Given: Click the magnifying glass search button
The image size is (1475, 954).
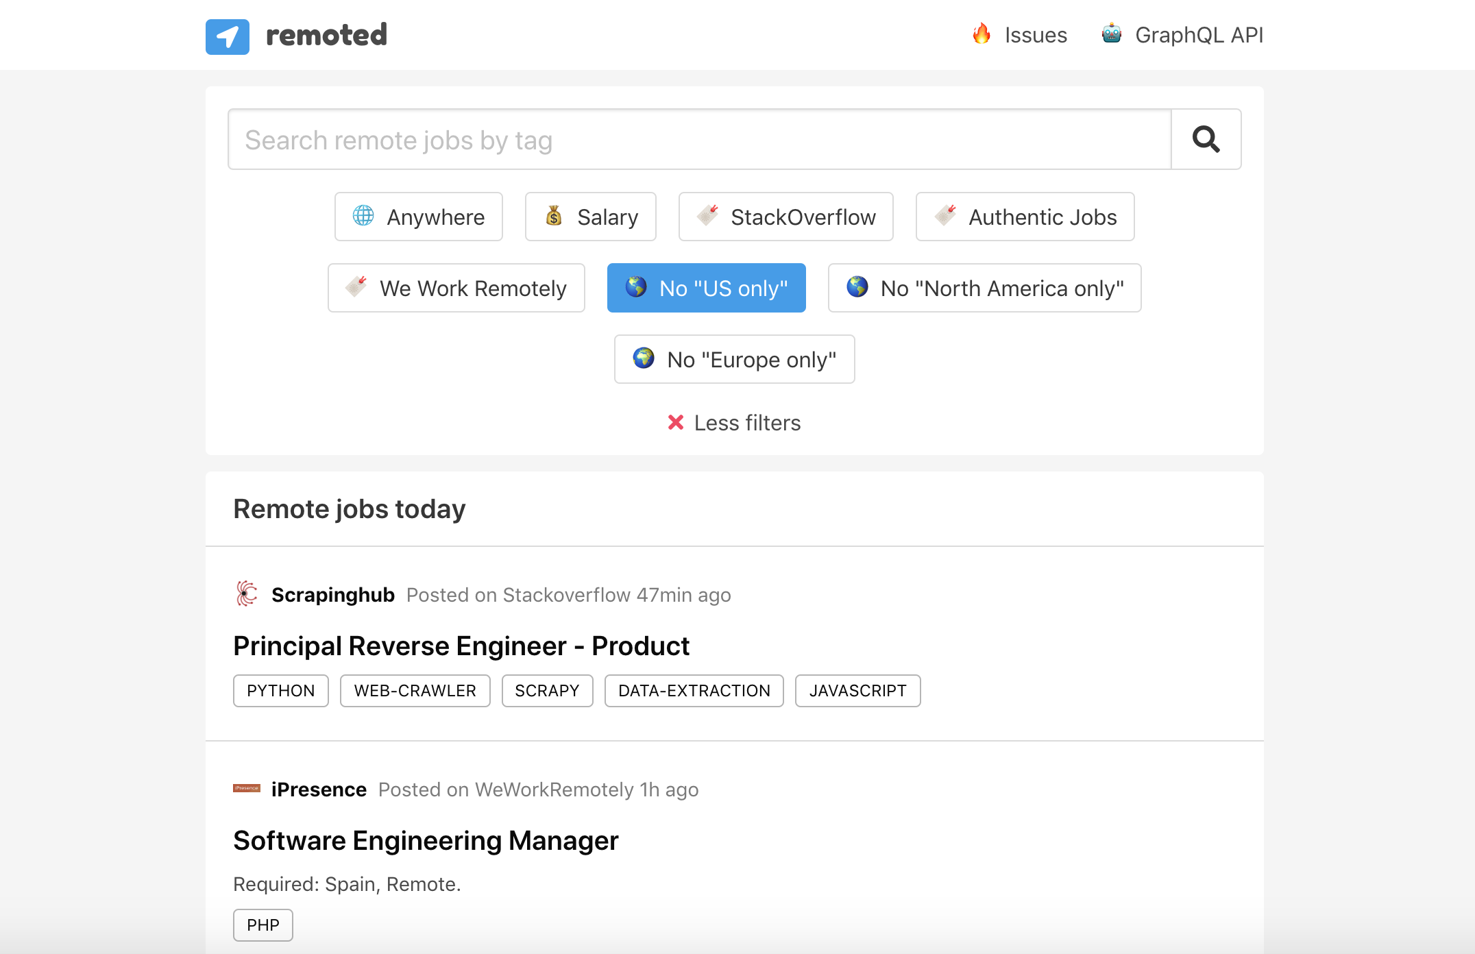Looking at the screenshot, I should (1206, 139).
